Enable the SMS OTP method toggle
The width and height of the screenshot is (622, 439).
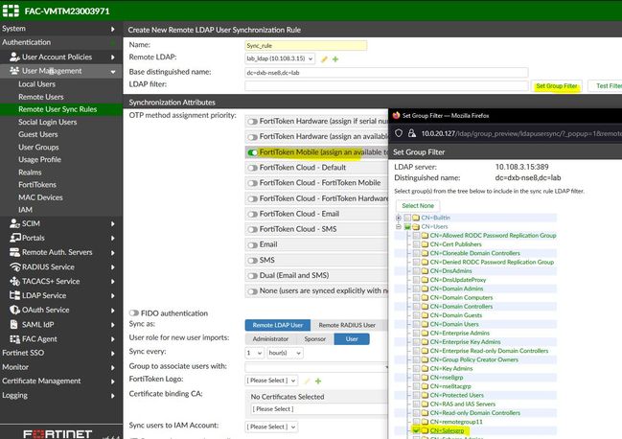253,261
